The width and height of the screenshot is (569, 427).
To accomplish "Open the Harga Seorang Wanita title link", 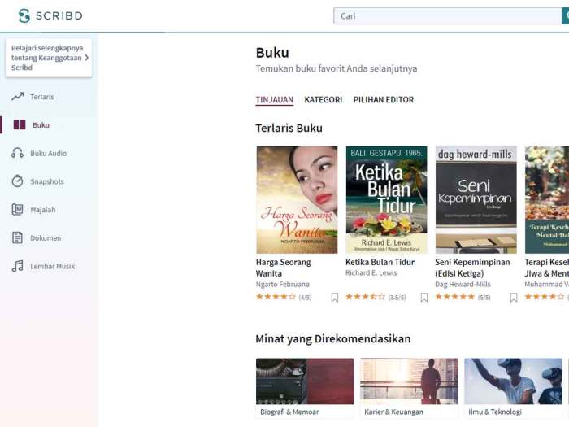I will tap(283, 268).
